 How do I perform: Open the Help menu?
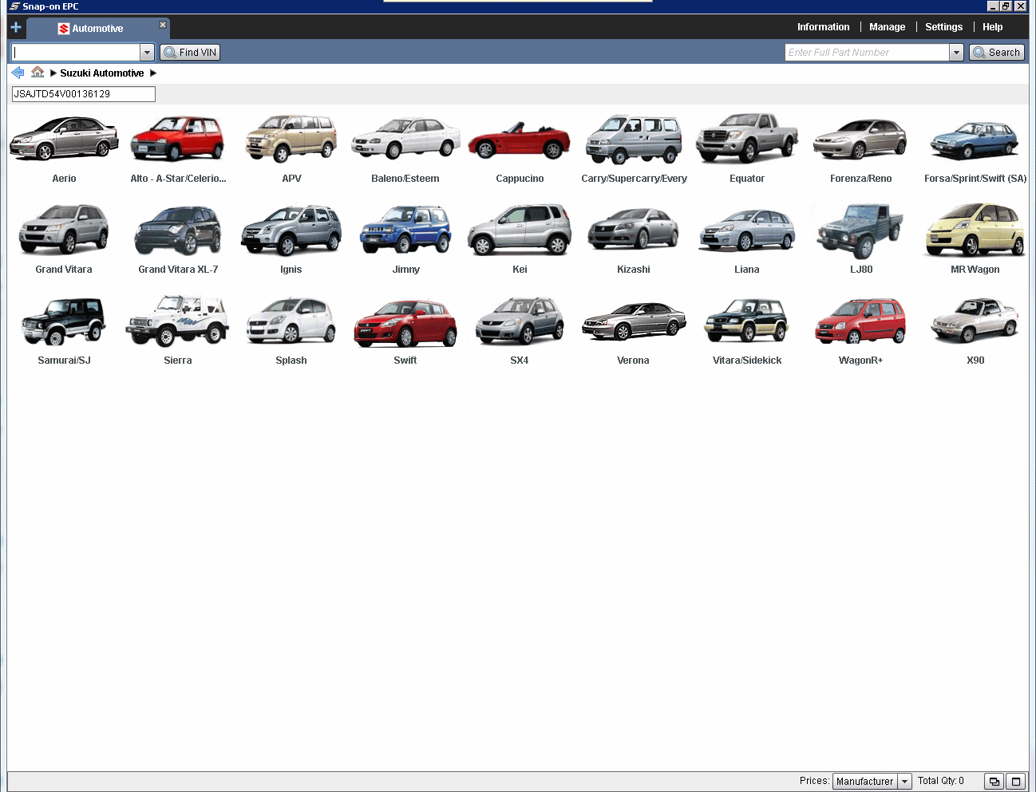pyautogui.click(x=993, y=27)
